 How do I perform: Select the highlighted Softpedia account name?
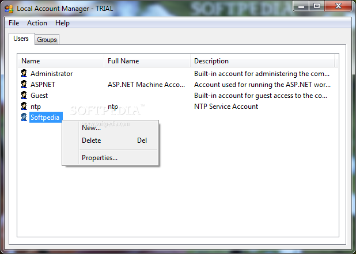coord(45,117)
